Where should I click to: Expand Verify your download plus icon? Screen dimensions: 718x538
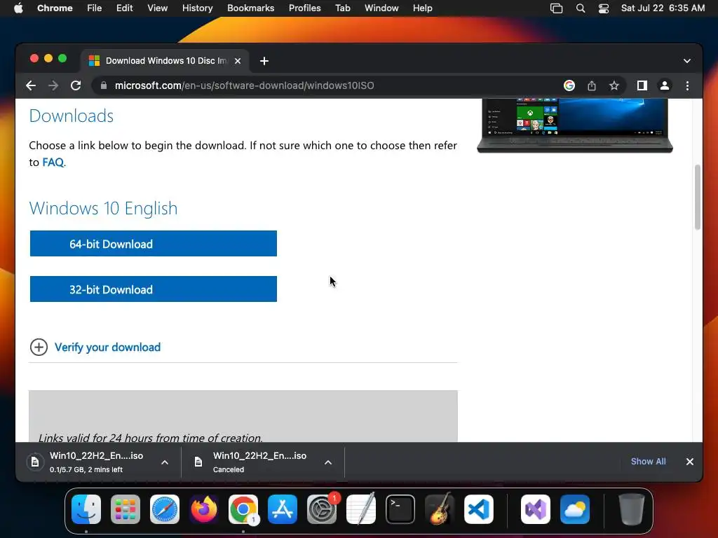point(39,347)
